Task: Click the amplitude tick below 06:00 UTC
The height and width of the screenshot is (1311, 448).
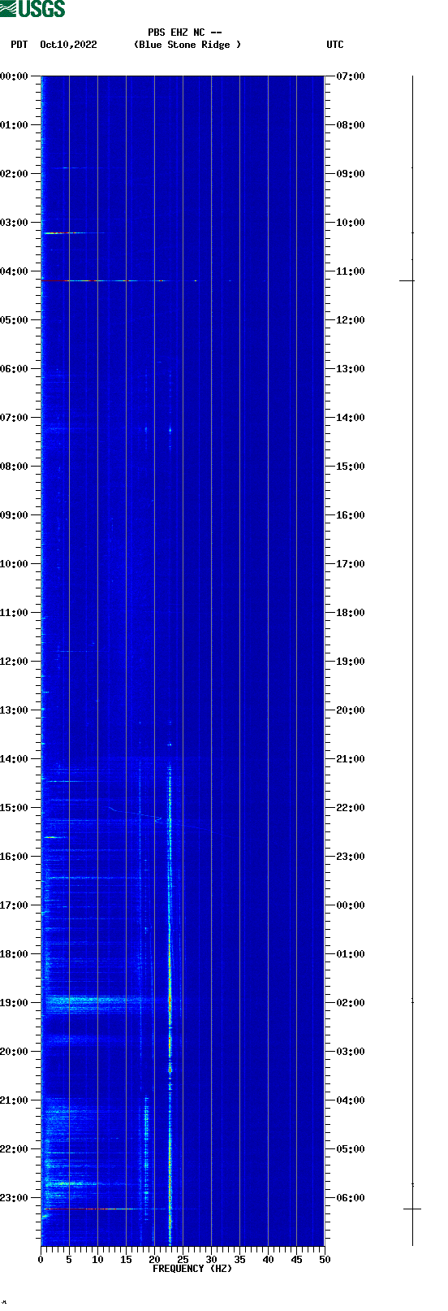Action: point(412,1209)
